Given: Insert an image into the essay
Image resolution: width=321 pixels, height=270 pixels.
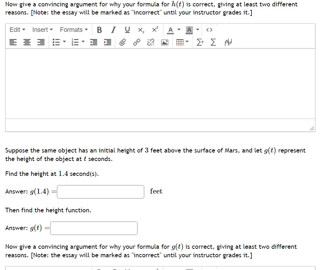Looking at the screenshot, I should coord(165,42).
